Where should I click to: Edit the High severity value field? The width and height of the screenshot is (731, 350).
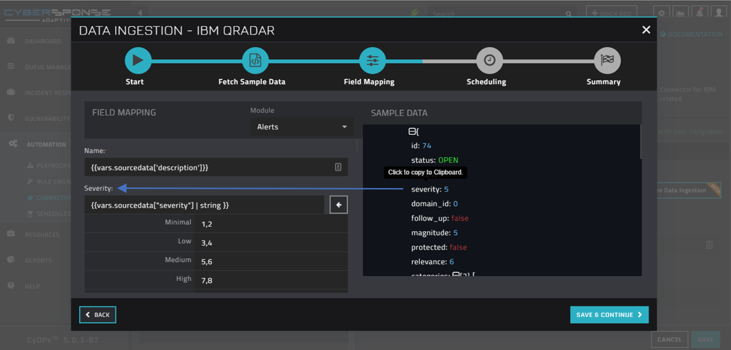(270, 280)
